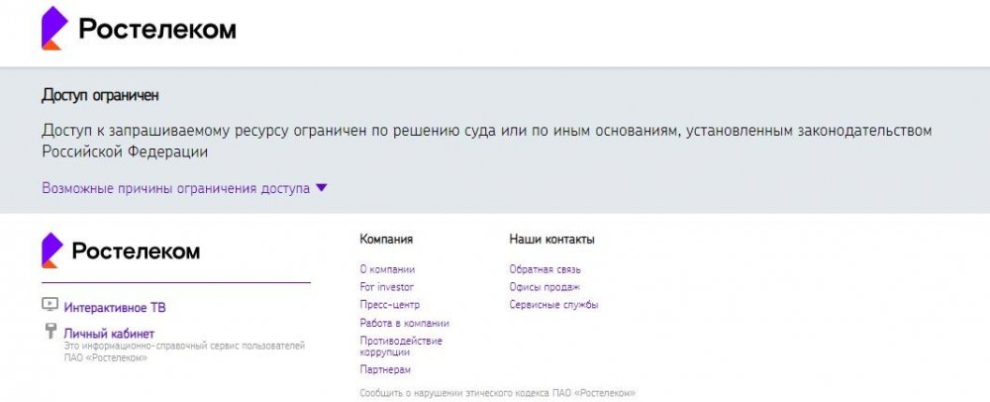Visit Офисы продаж link
Viewport: 990px width, 402px height.
[544, 287]
